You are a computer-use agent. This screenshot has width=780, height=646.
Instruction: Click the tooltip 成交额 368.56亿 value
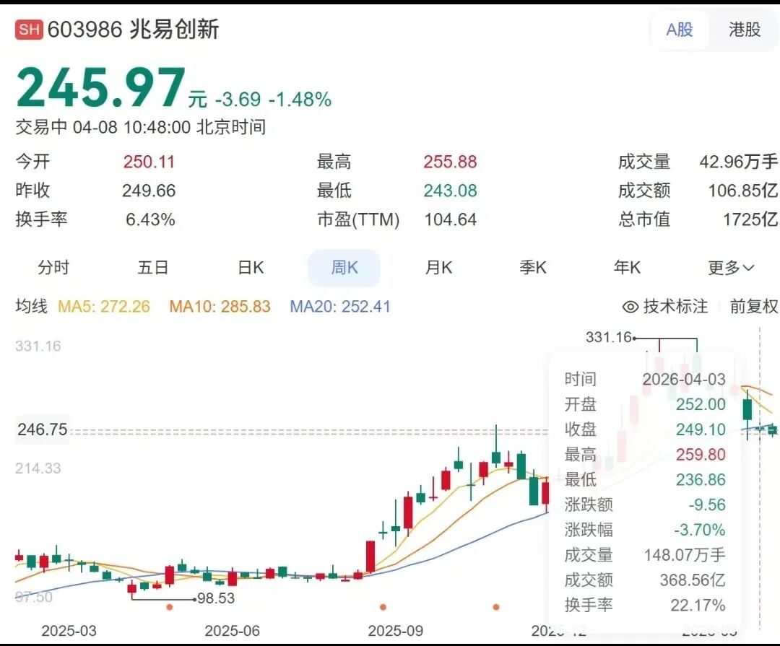693,580
